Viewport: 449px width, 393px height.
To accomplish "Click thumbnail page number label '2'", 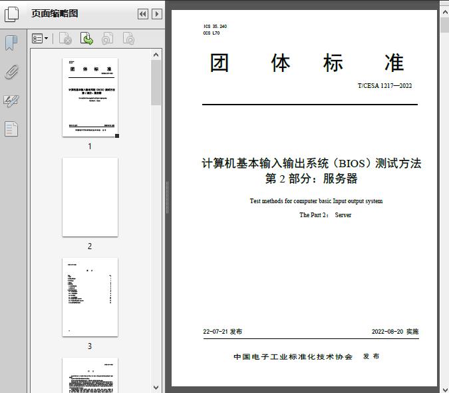I will 90,246.
